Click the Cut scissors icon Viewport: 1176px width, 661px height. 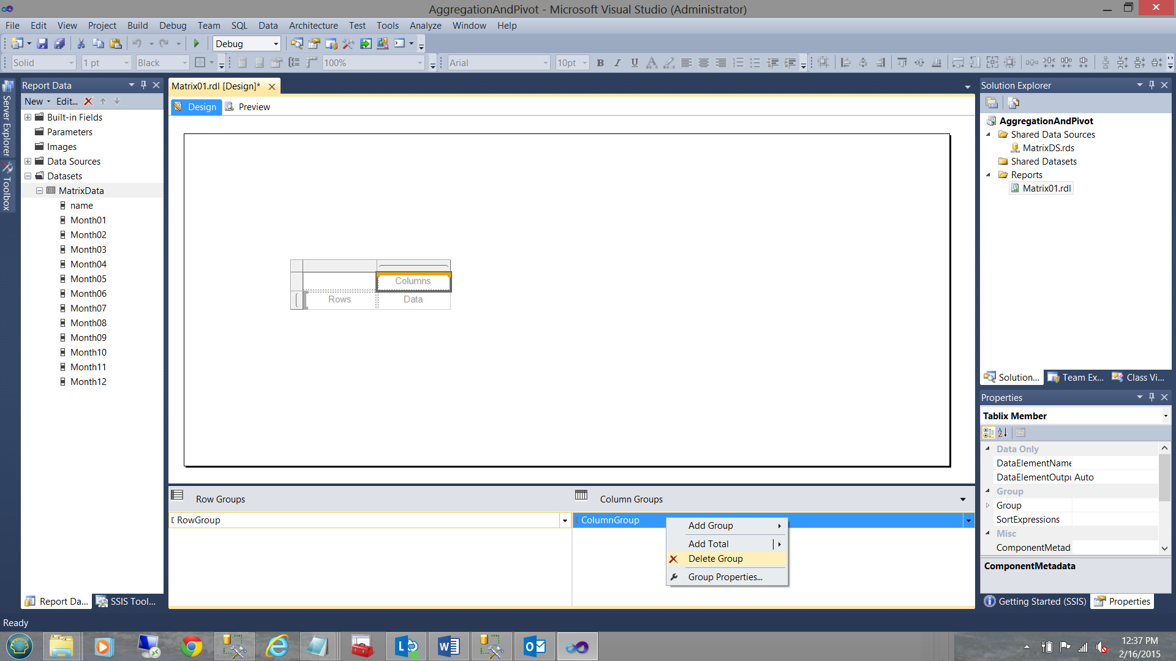click(x=80, y=43)
